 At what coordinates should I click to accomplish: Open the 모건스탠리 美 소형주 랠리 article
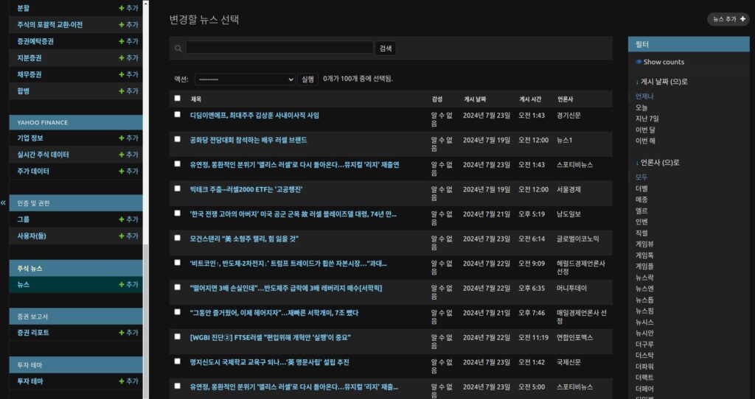click(x=244, y=239)
